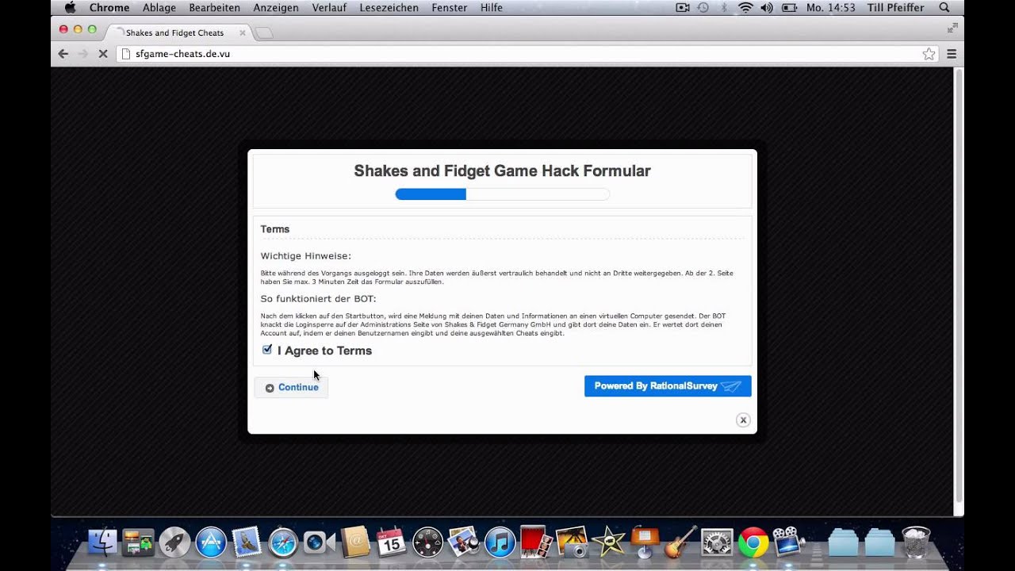Open Keynote podium icon in dock
The width and height of the screenshot is (1015, 571).
[645, 542]
